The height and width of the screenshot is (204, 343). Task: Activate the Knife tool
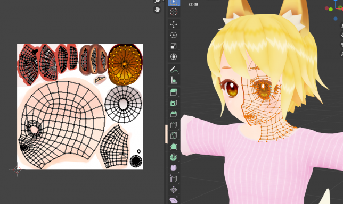[174, 135]
